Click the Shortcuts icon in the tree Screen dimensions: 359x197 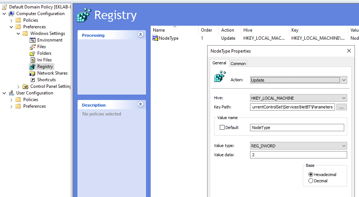[33, 80]
